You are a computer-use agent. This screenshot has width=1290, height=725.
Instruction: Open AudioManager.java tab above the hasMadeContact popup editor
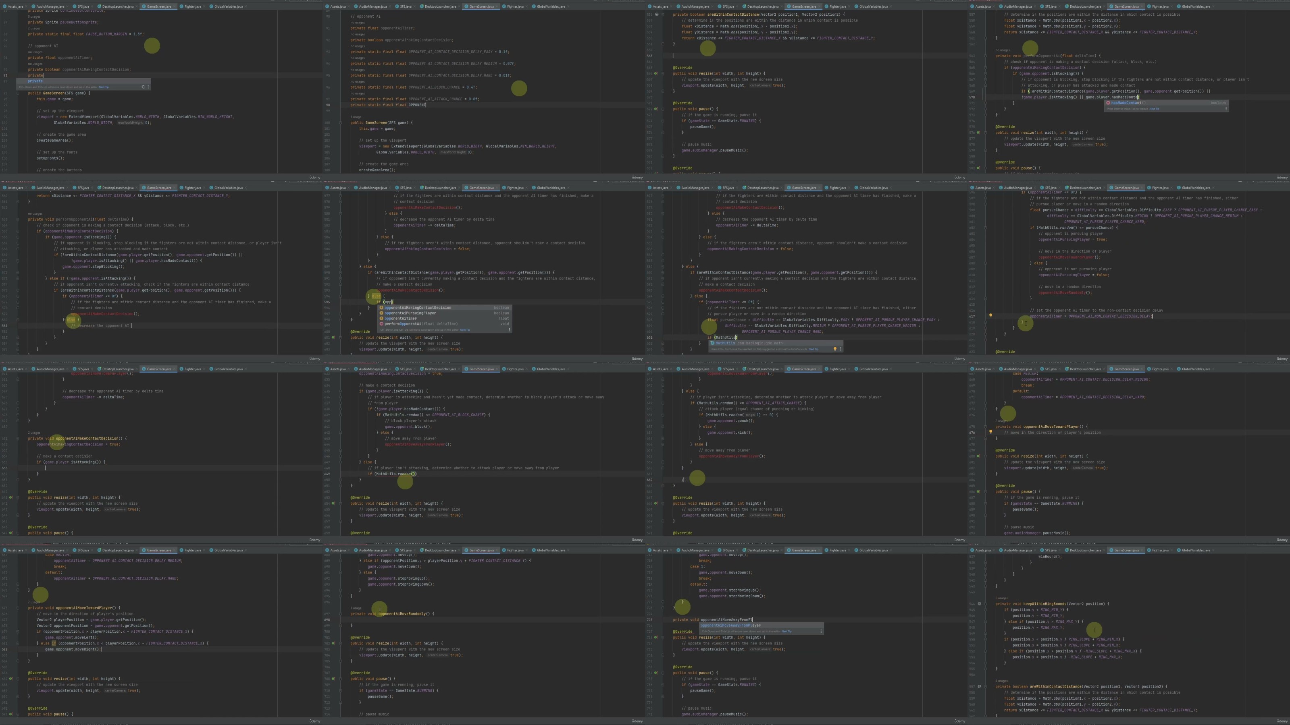coord(1017,6)
